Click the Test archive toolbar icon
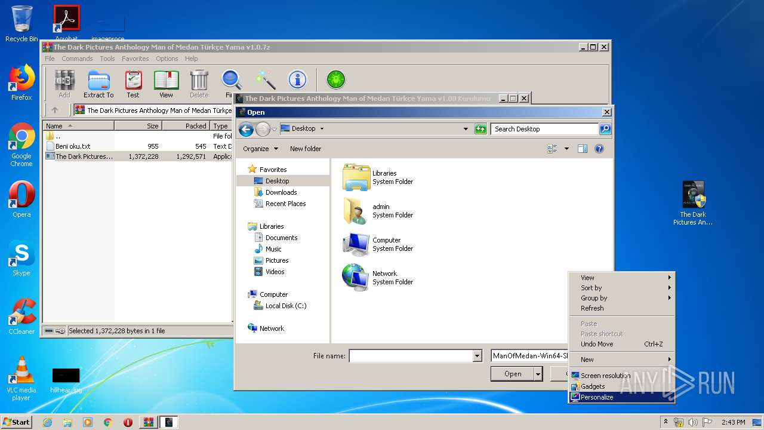Image resolution: width=764 pixels, height=430 pixels. 133,84
